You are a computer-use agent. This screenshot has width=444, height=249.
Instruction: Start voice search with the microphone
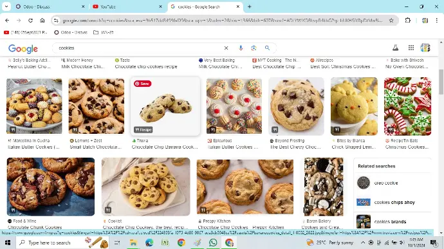click(x=241, y=48)
